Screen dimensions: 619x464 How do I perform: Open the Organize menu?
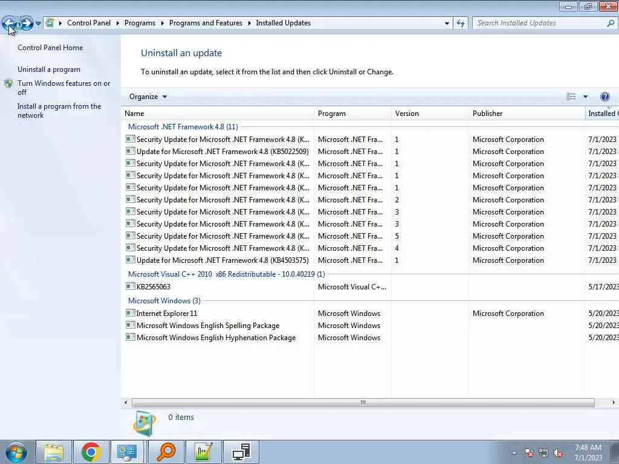point(148,97)
